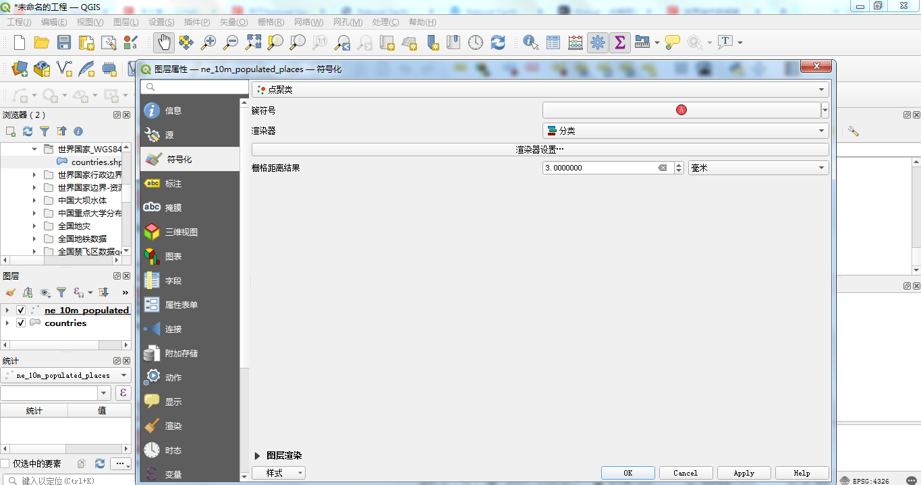Increase the distance value with spin arrow
The width and height of the screenshot is (921, 485).
tap(679, 164)
